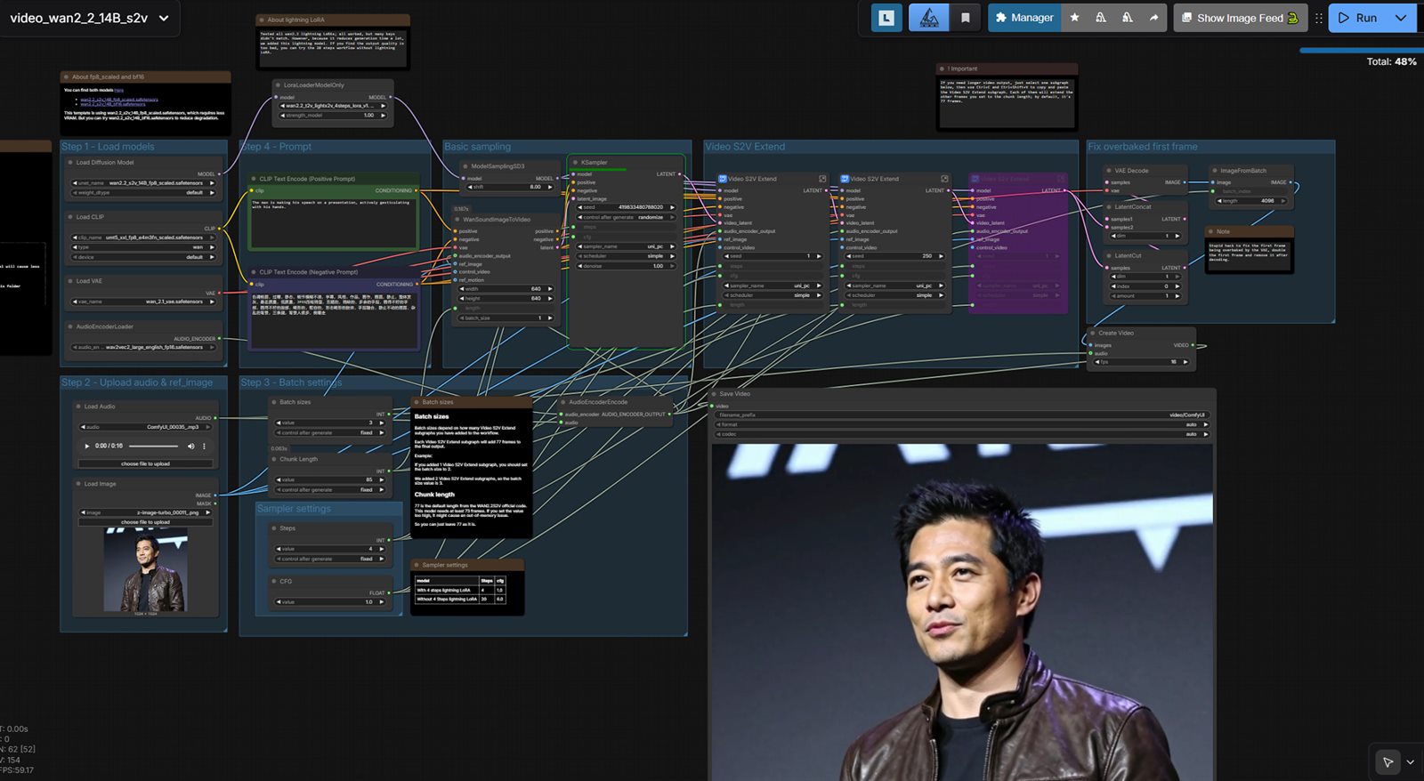Image resolution: width=1424 pixels, height=781 pixels.
Task: Open the three-dot audio options in Load Audio
Action: pyautogui.click(x=204, y=446)
